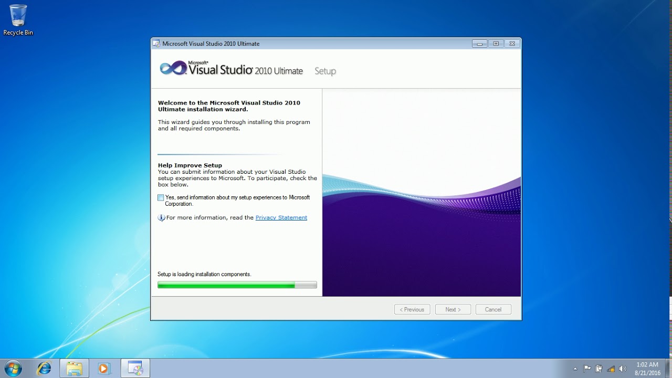Open Windows Media Player from taskbar
672x378 pixels.
(104, 369)
